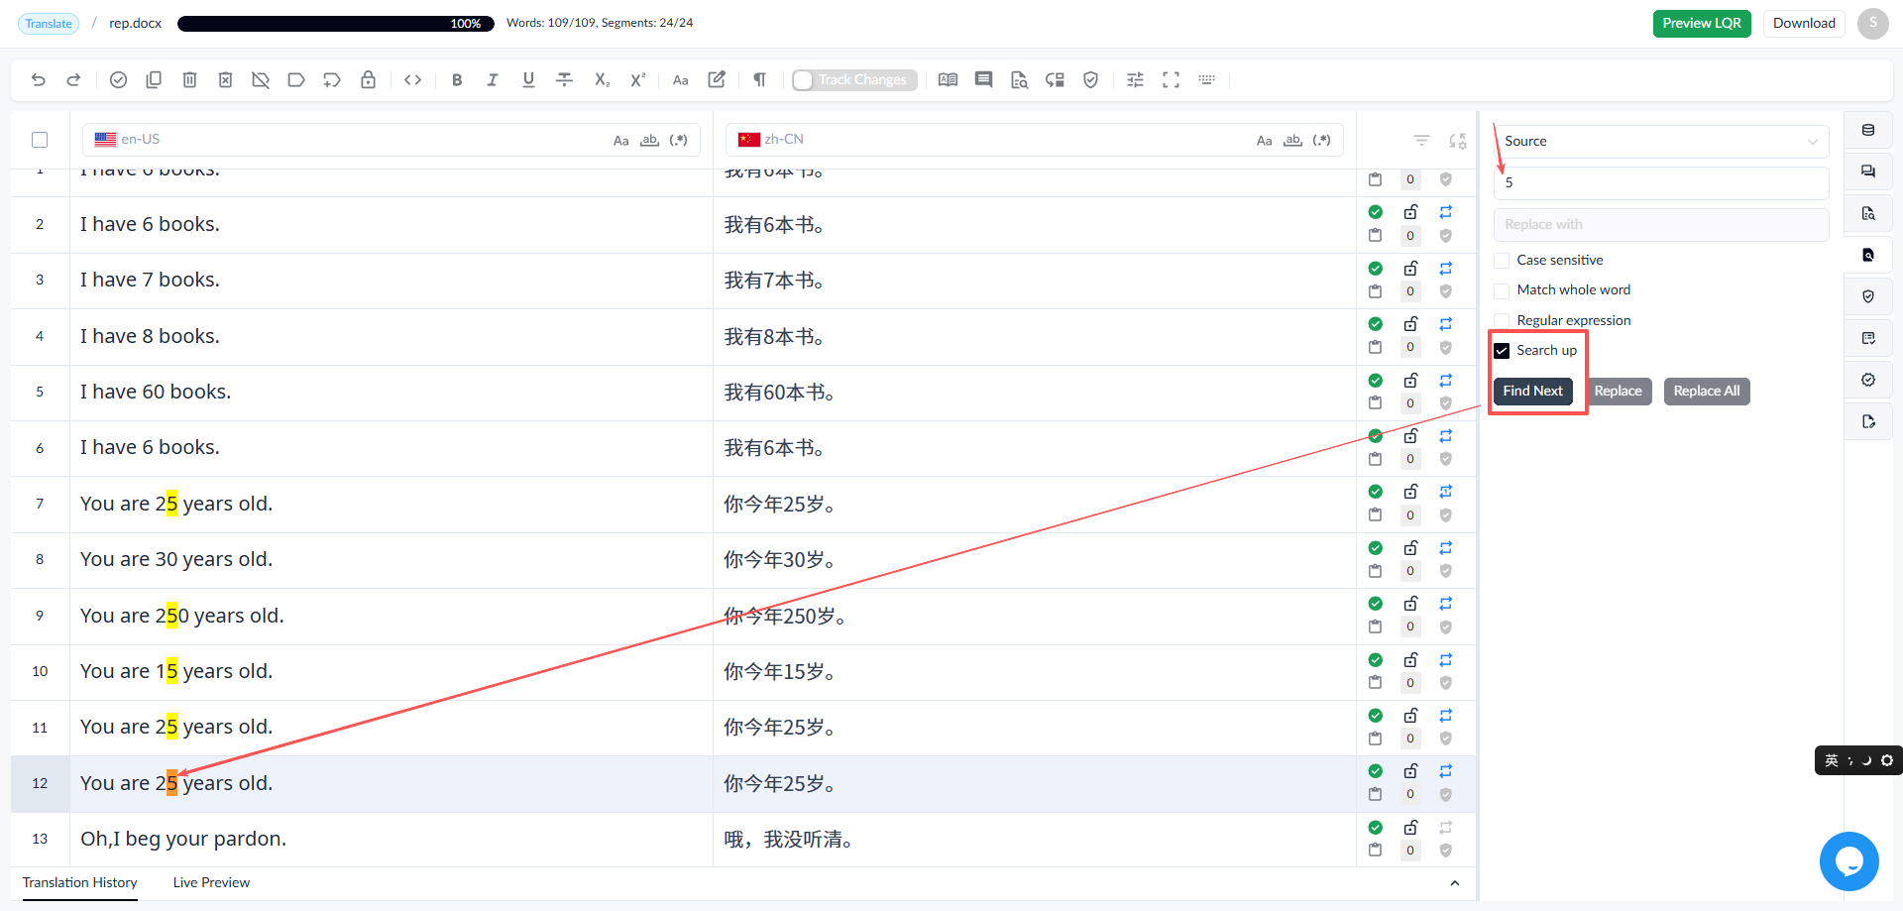This screenshot has width=1903, height=911.
Task: Open the glossary book icon in toolbar
Action: tap(948, 80)
